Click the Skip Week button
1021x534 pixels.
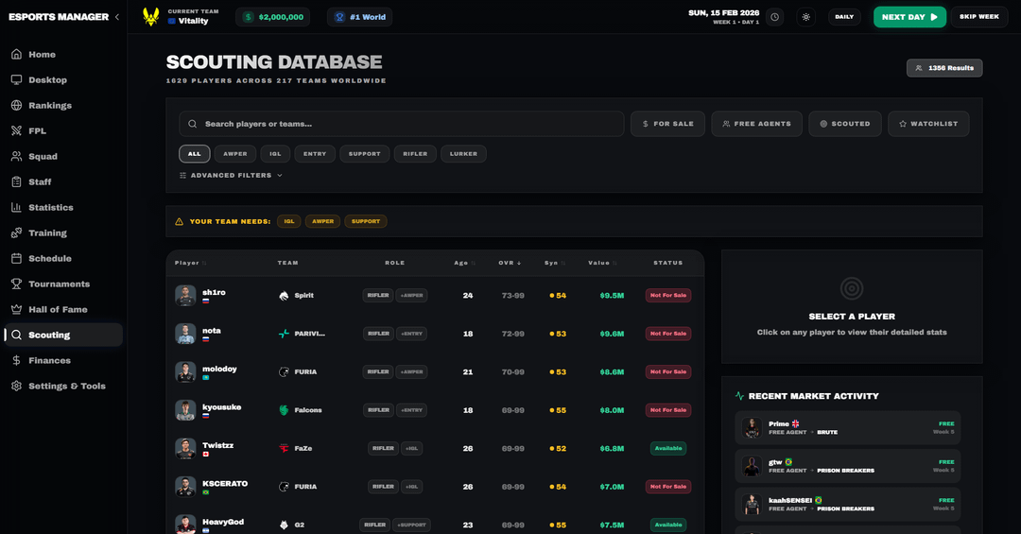tap(978, 17)
